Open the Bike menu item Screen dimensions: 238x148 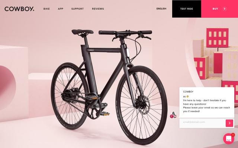46,9
